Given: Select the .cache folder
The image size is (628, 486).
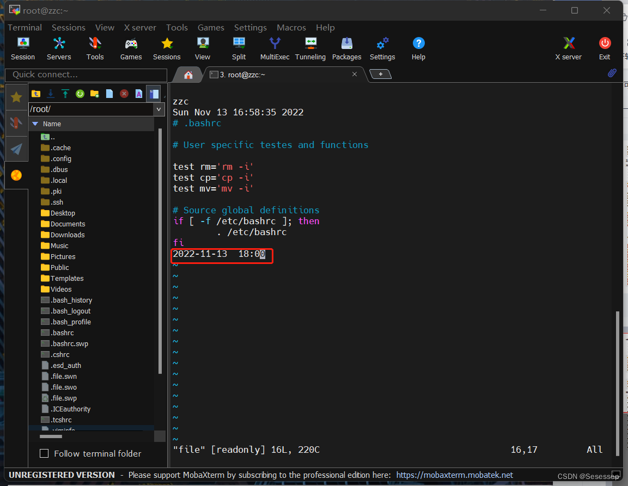Looking at the screenshot, I should (x=56, y=147).
